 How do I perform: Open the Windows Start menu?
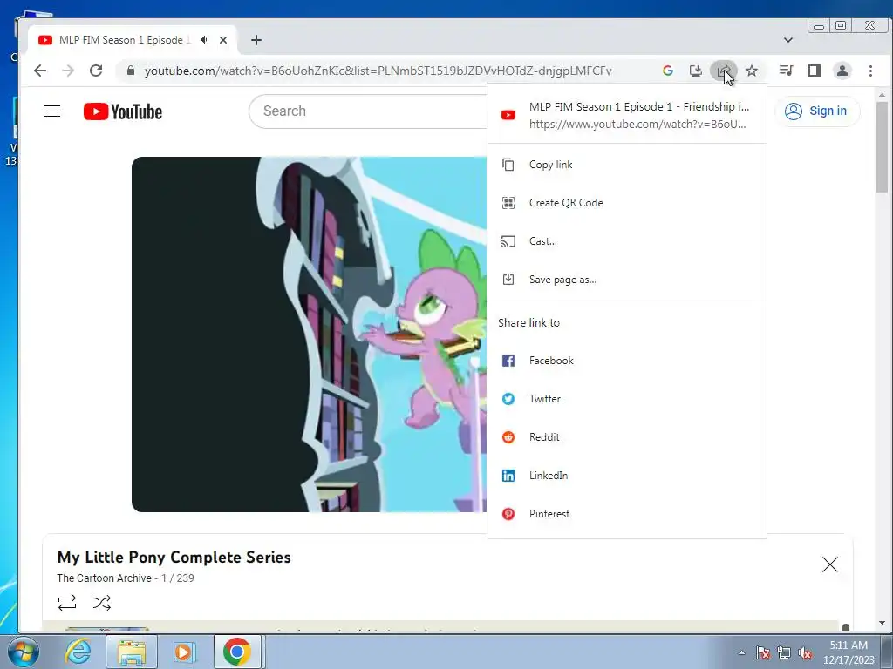coord(23,652)
